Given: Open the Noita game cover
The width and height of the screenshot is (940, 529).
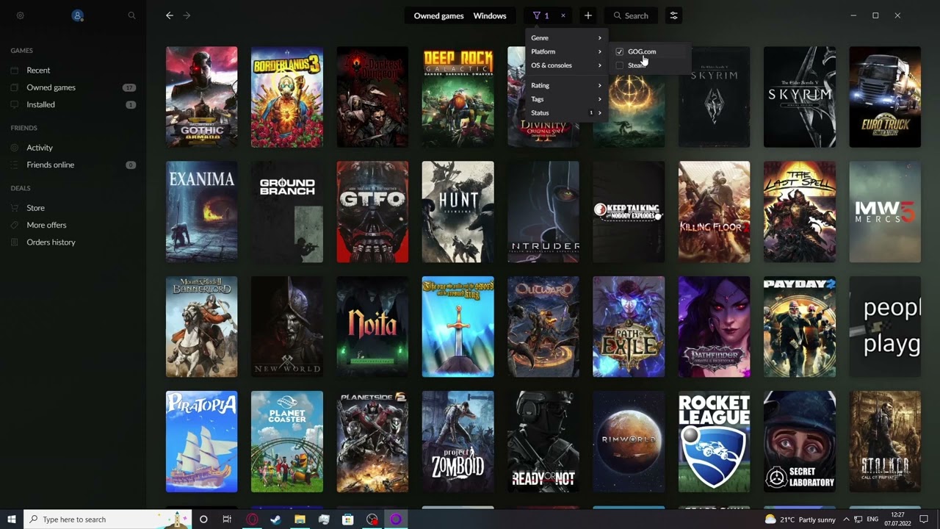Looking at the screenshot, I should point(372,327).
